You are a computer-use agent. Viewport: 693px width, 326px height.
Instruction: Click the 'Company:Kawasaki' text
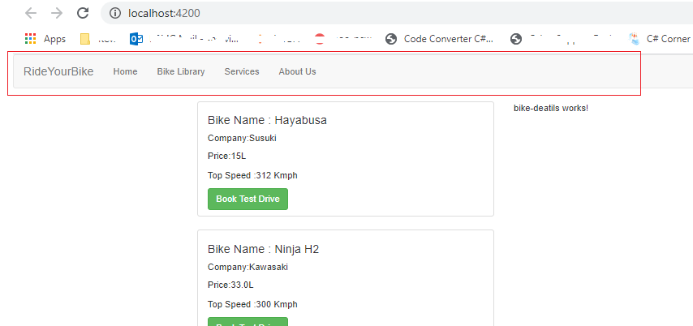pyautogui.click(x=247, y=268)
